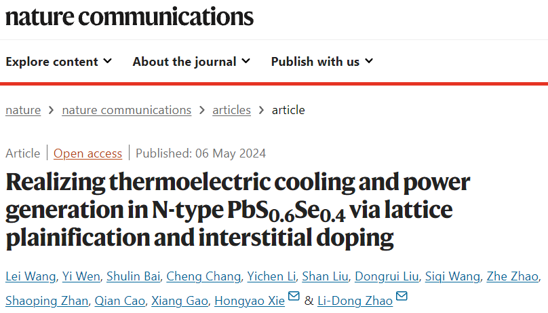Open the About the journal dropdown
548x313 pixels.
click(x=191, y=62)
